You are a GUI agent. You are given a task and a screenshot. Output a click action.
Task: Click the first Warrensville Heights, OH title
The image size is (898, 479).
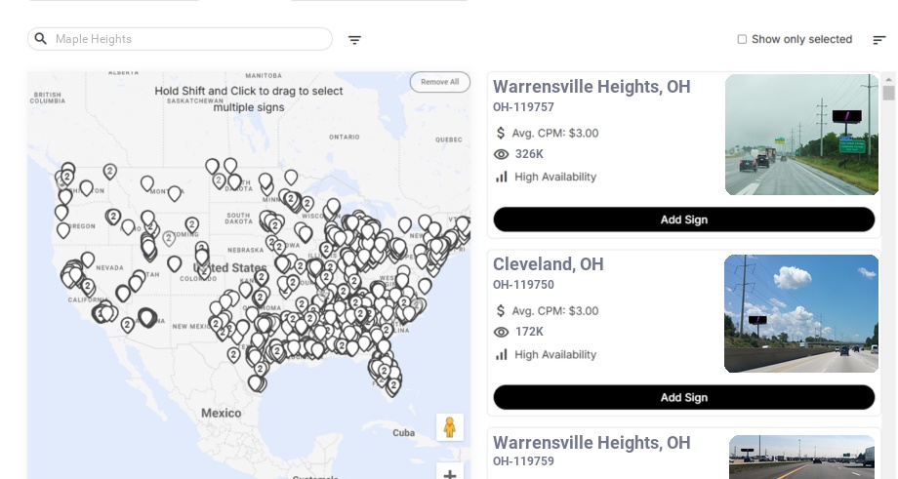click(592, 87)
